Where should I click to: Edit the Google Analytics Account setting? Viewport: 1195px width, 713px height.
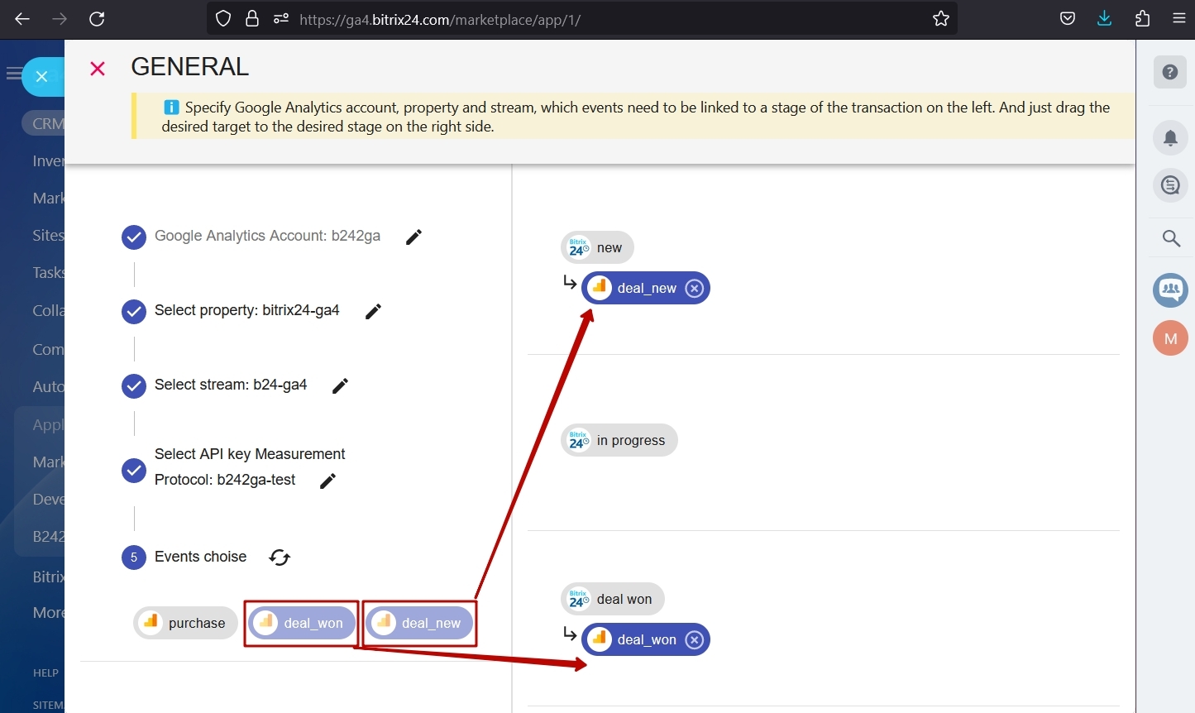click(413, 237)
